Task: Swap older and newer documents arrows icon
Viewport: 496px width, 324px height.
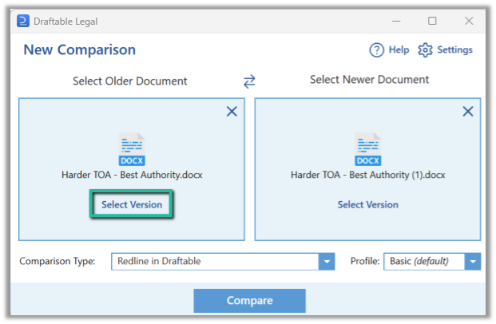Action: point(249,81)
